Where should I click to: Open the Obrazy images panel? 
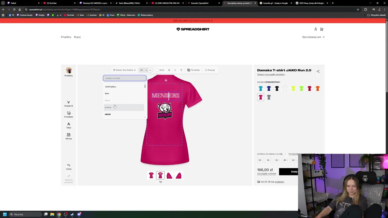pyautogui.click(x=69, y=136)
